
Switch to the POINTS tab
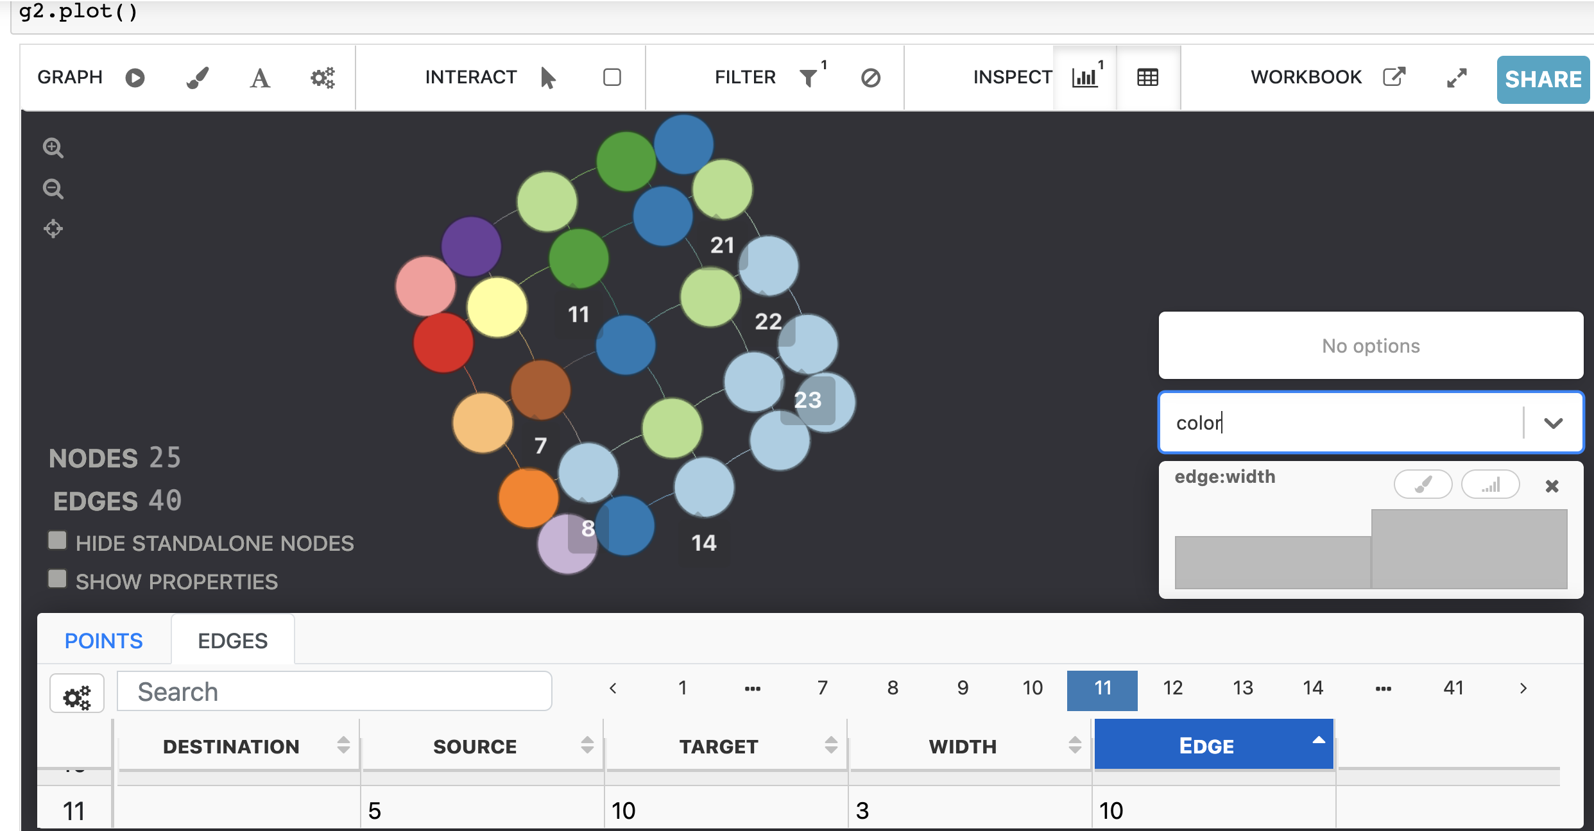pyautogui.click(x=104, y=641)
